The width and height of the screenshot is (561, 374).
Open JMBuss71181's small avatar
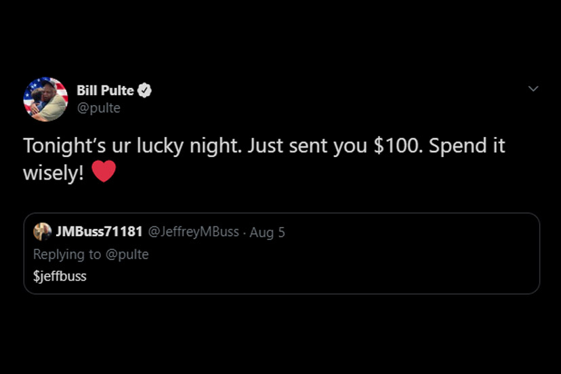43,232
